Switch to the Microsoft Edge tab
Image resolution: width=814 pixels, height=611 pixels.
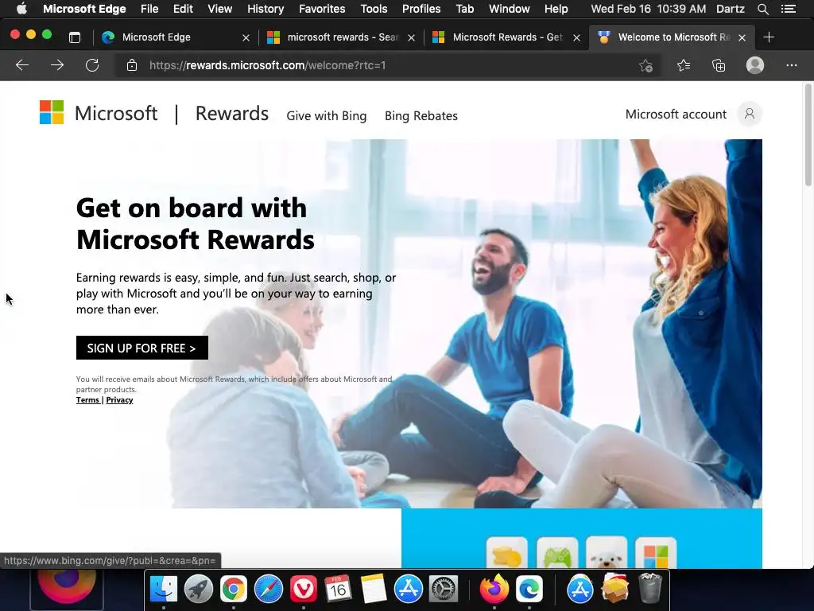coord(176,37)
